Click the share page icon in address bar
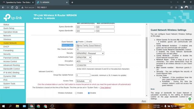Viewport: 194px width, 109px height. (171, 7)
